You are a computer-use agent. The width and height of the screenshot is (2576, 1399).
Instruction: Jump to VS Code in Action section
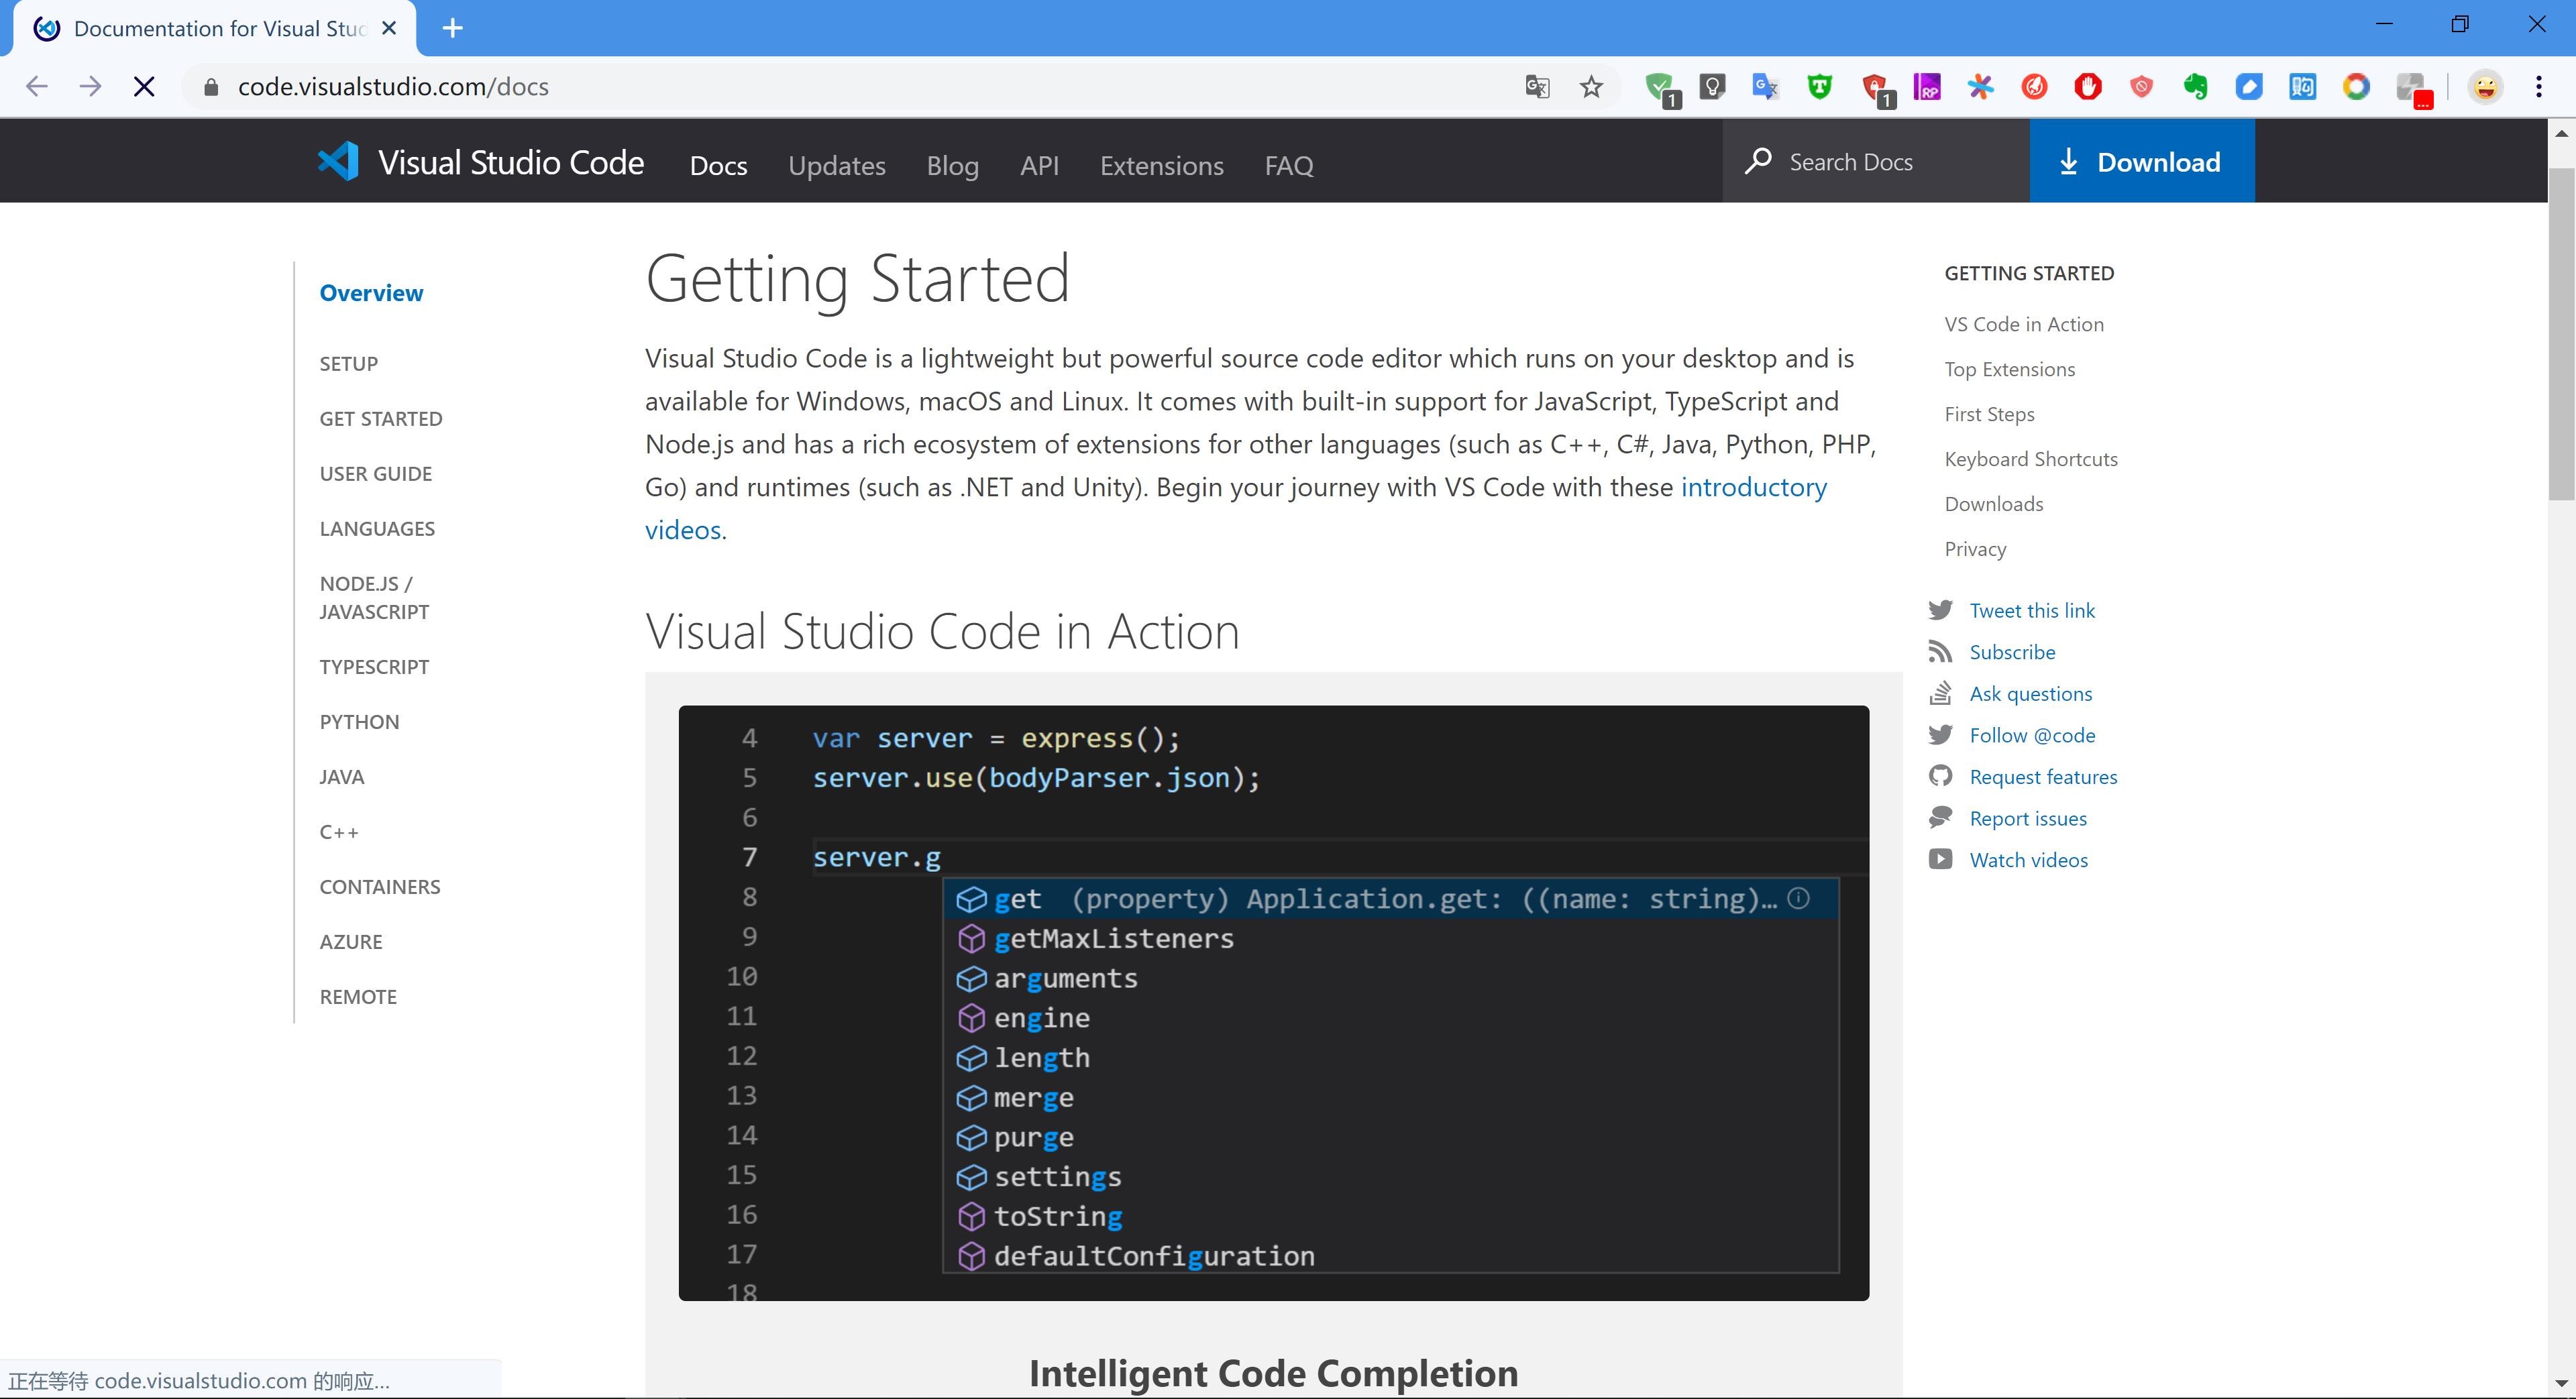tap(2023, 324)
